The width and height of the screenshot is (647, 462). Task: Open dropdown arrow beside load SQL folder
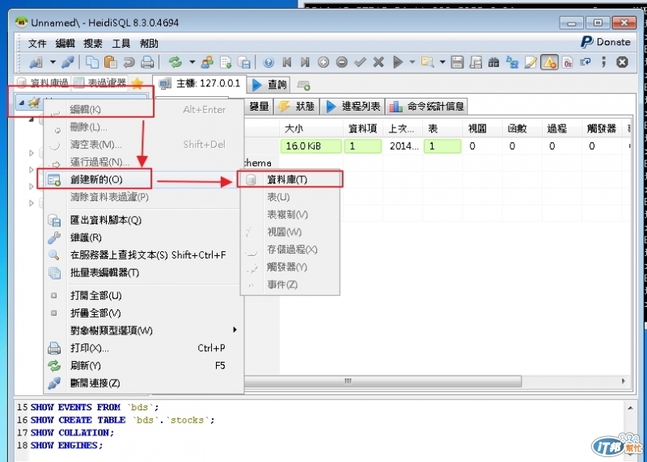[442, 62]
